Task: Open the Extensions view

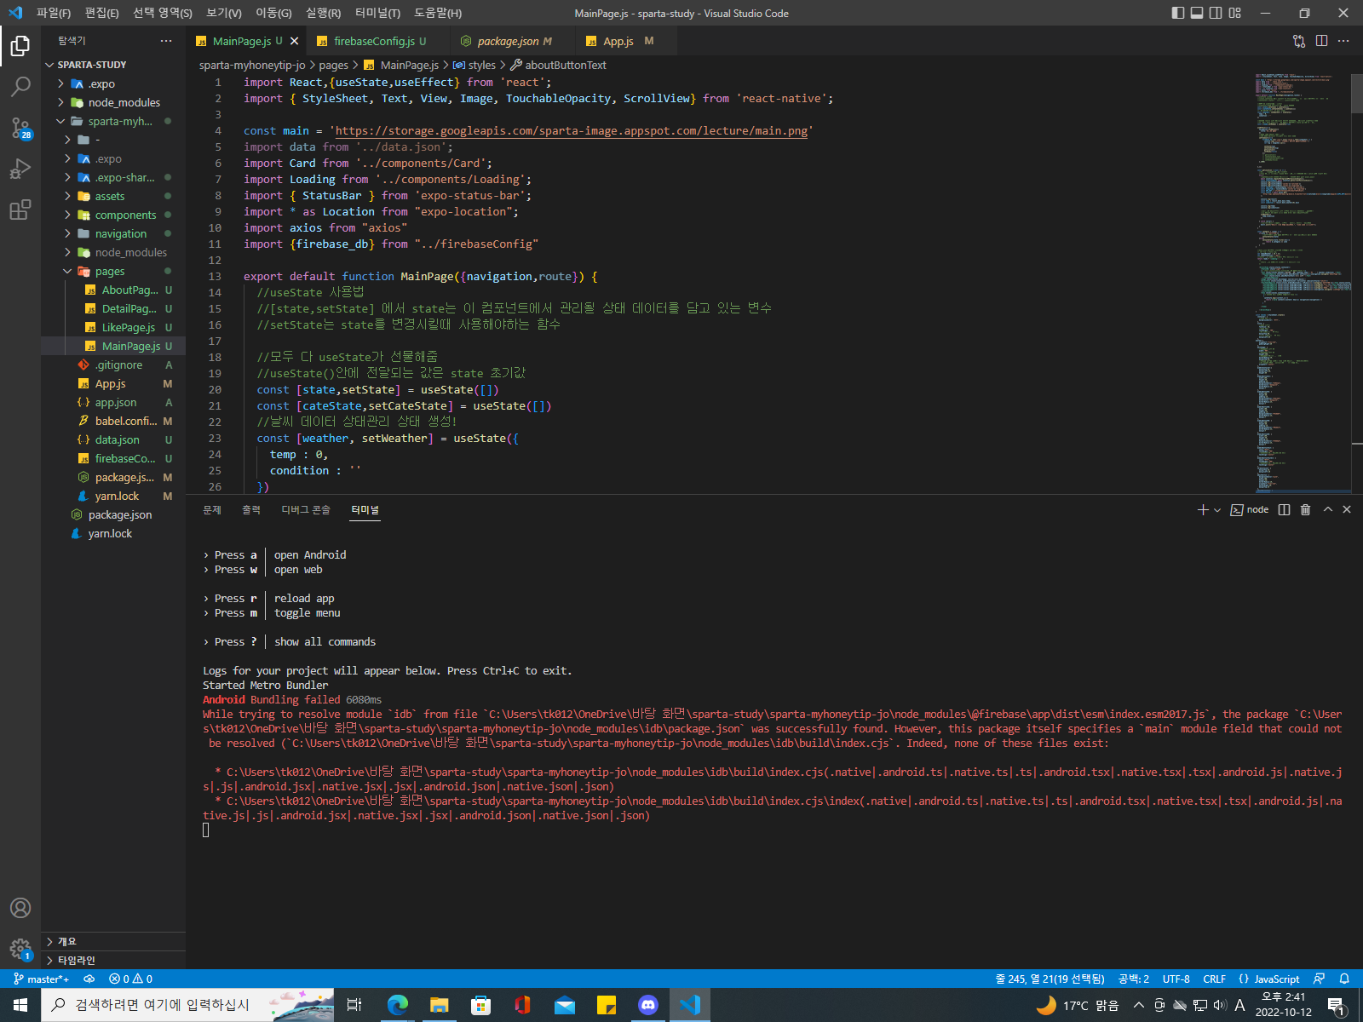Action: 20,210
